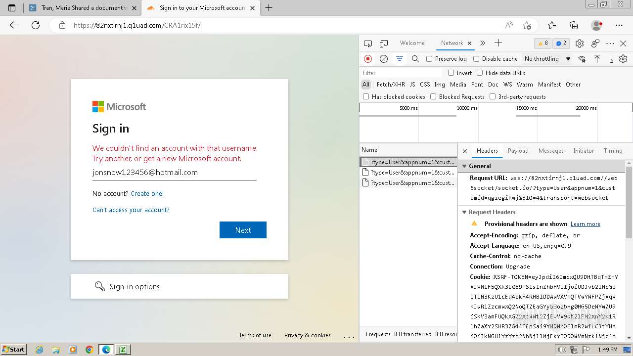Screen dimensions: 633x356
Task: Open network search with the magnifier icon
Action: point(415,59)
